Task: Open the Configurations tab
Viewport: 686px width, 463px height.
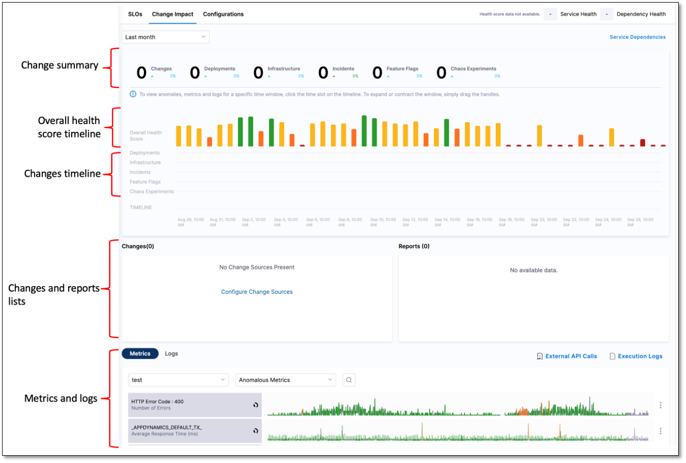Action: (x=223, y=14)
